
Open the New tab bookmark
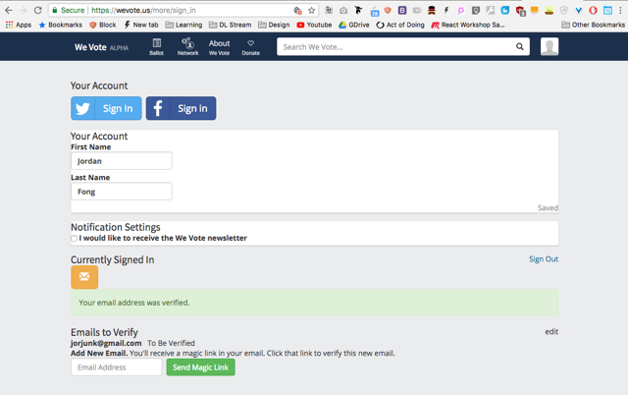(x=141, y=25)
